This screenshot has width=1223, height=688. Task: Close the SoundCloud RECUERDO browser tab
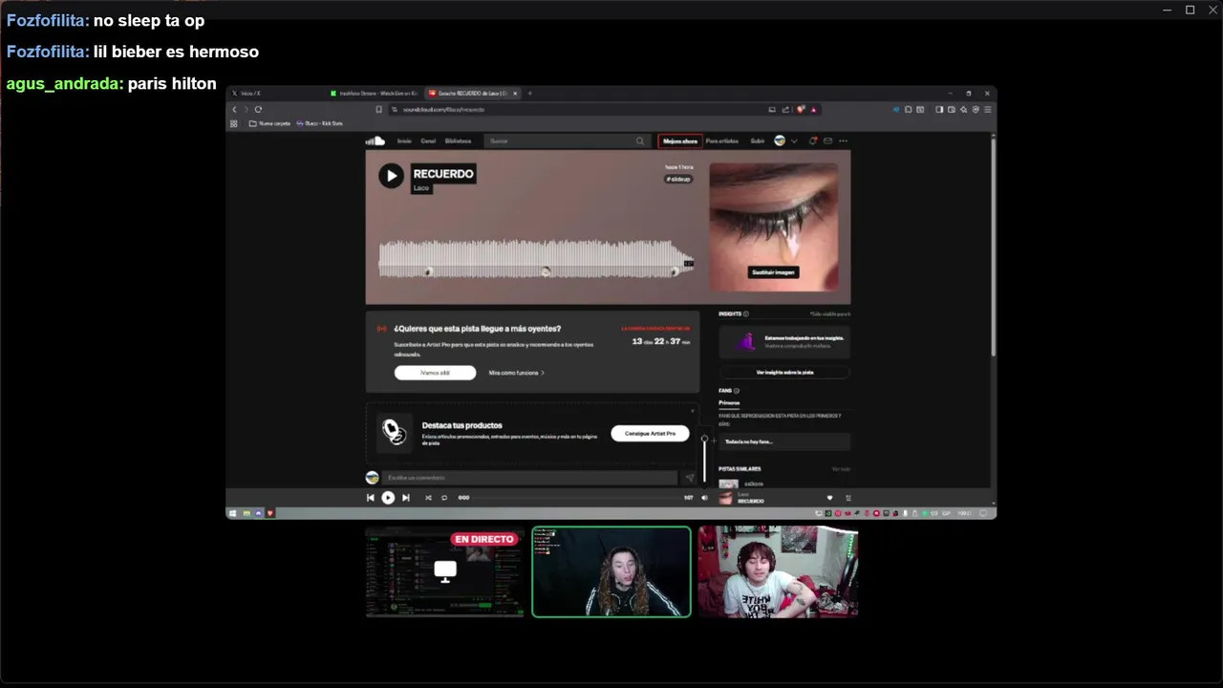click(515, 94)
